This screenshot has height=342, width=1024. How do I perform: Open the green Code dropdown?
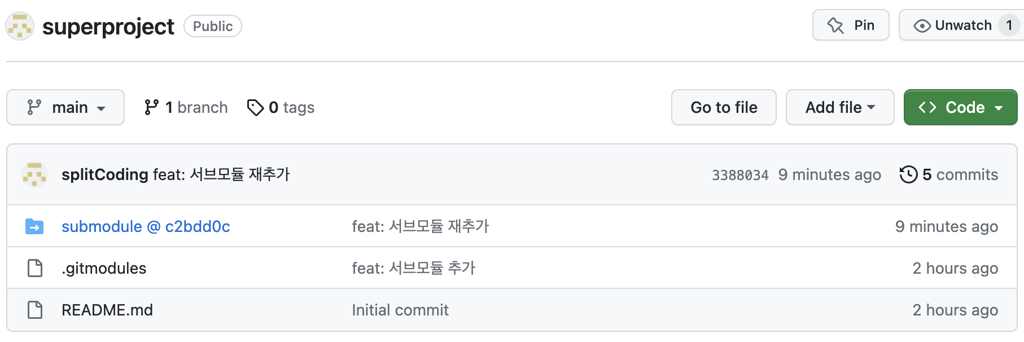point(960,107)
